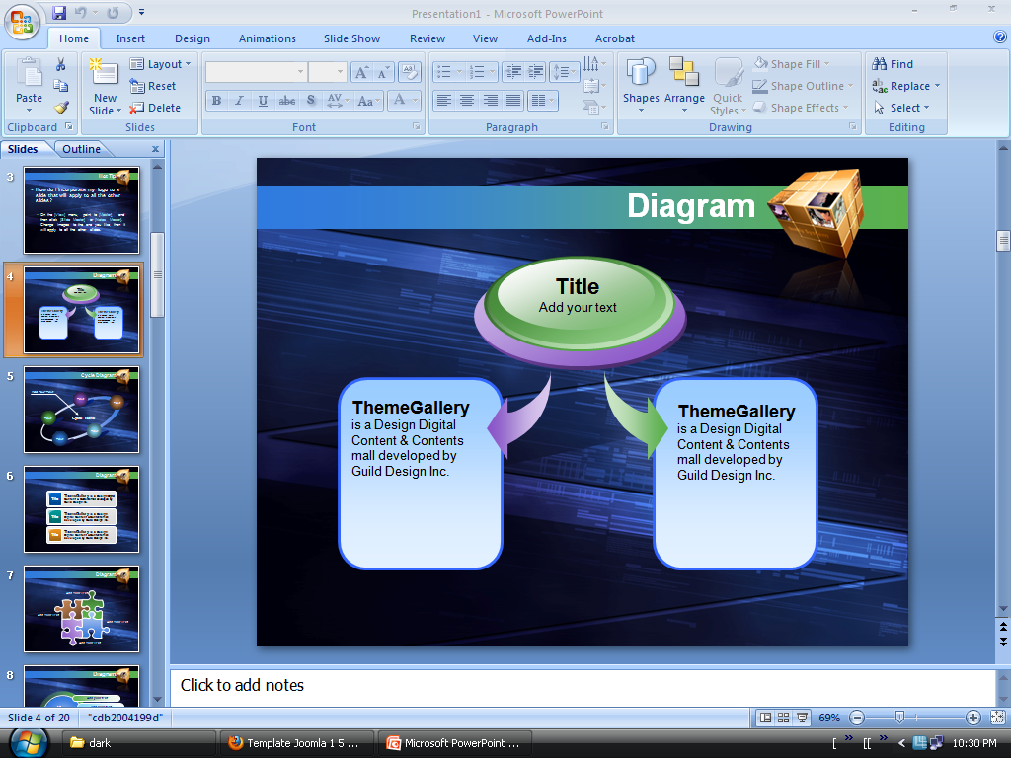Image resolution: width=1011 pixels, height=758 pixels.
Task: Open the Insert ribbon tab
Action: coord(130,38)
